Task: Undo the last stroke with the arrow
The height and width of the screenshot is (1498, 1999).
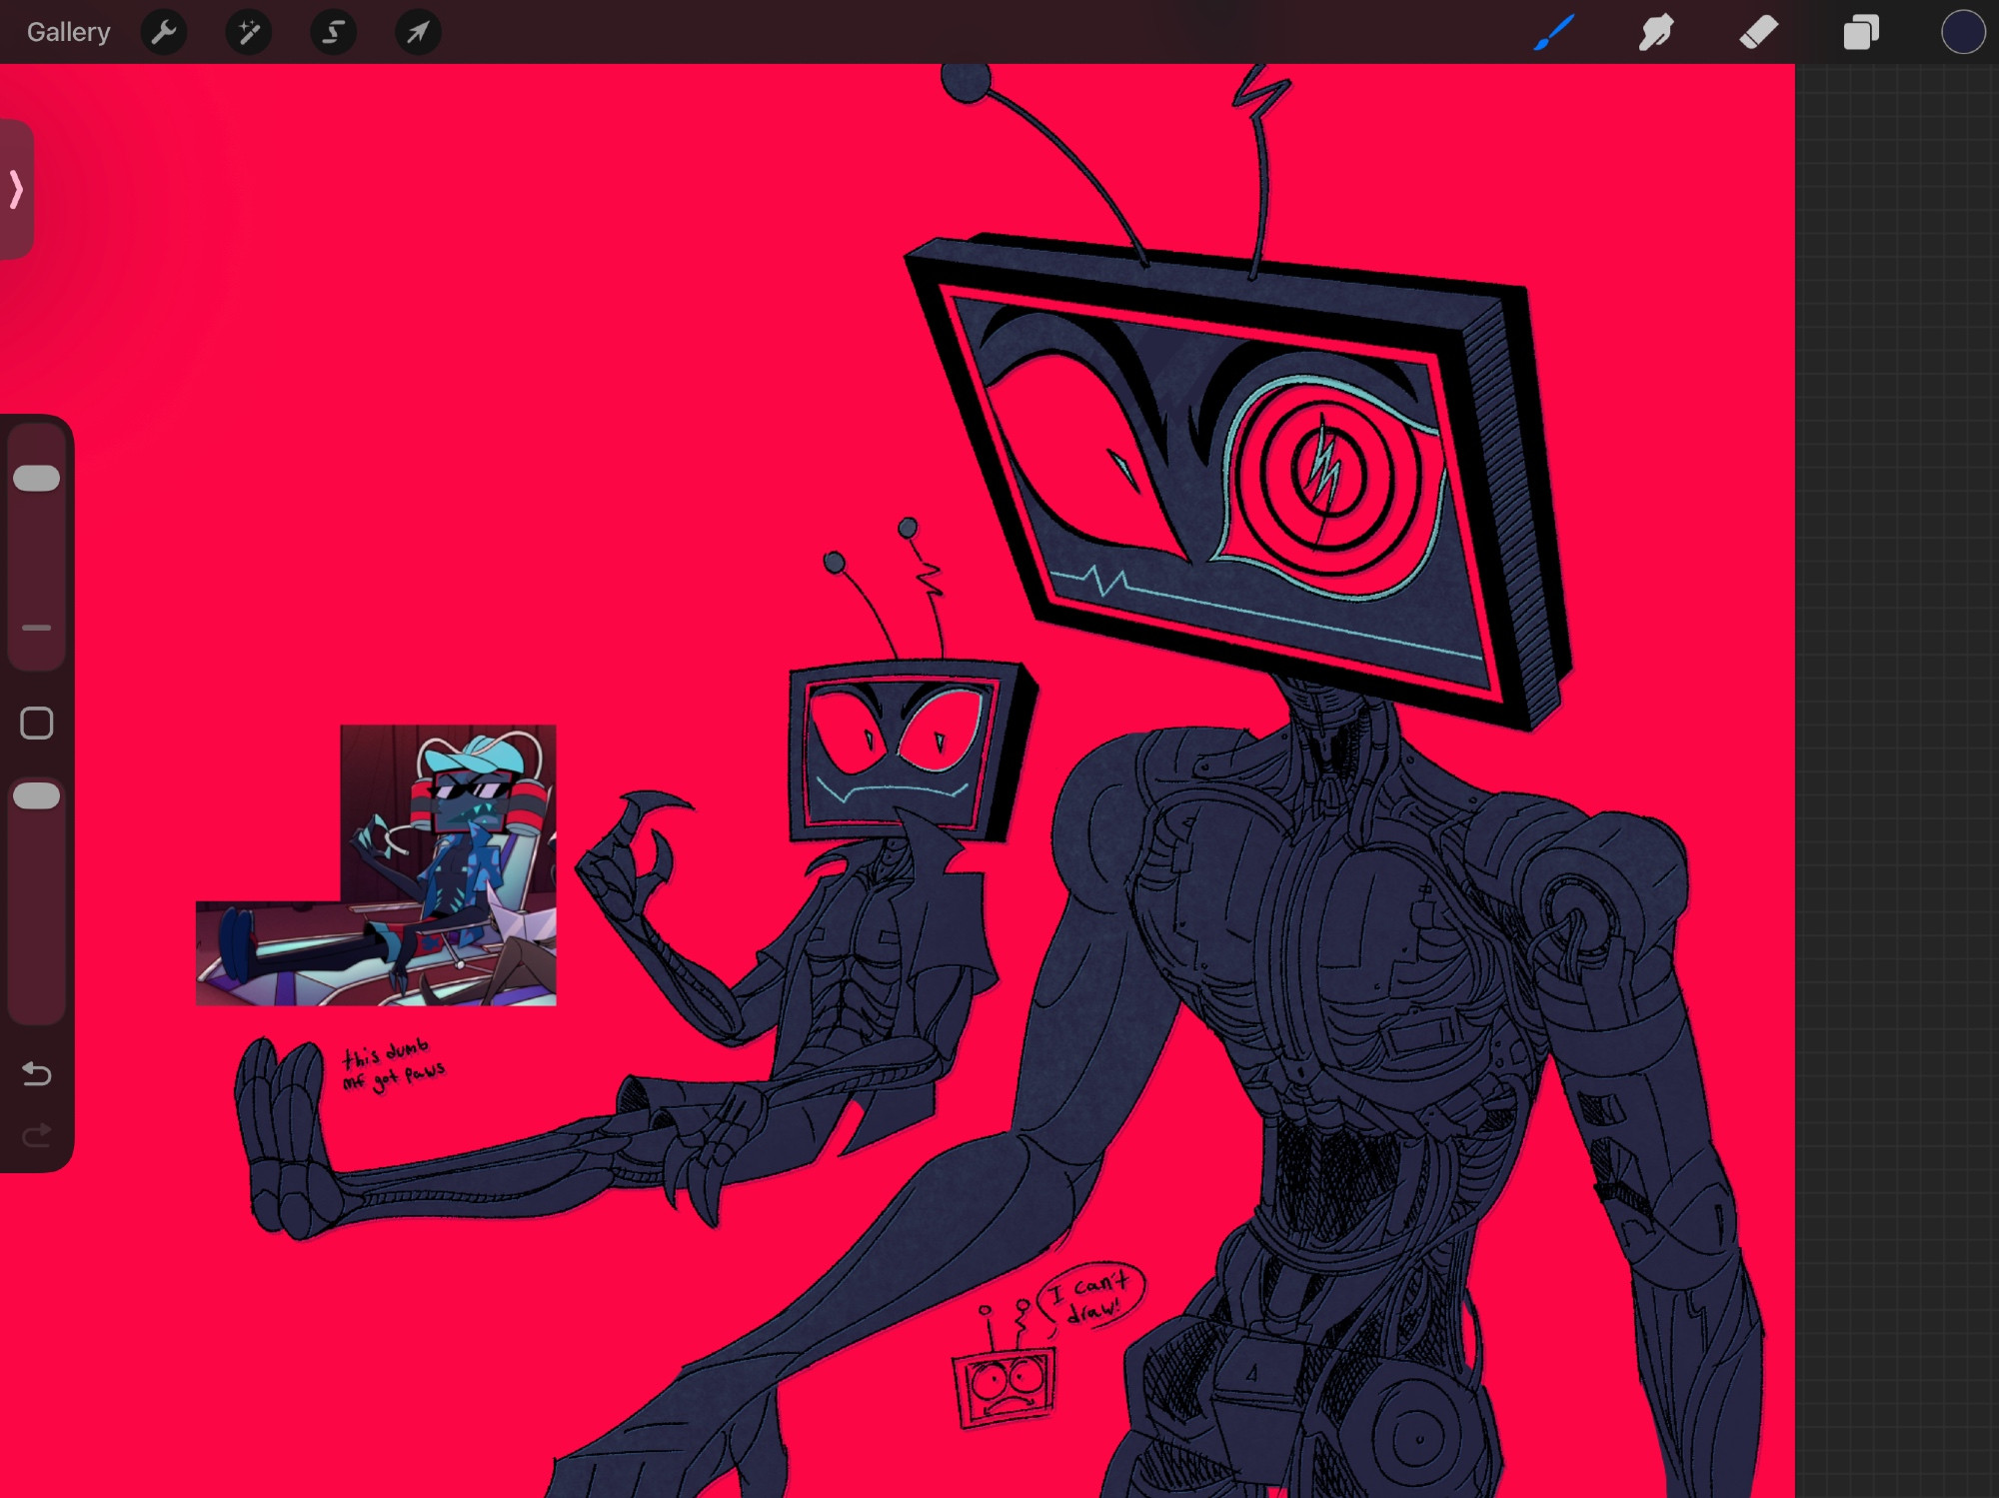Action: (x=37, y=1074)
